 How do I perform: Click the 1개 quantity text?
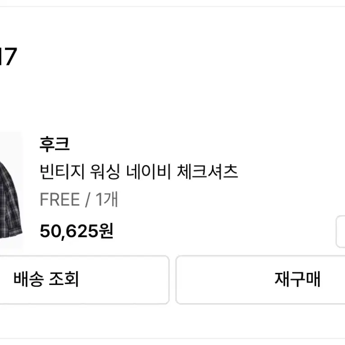tap(107, 199)
